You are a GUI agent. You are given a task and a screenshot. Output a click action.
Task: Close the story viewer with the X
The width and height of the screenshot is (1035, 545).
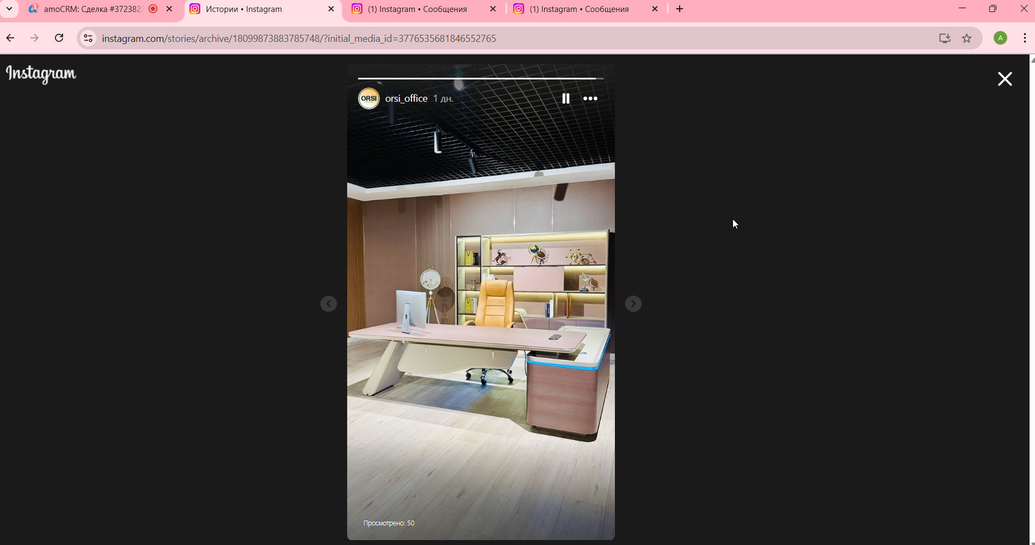(x=1005, y=79)
